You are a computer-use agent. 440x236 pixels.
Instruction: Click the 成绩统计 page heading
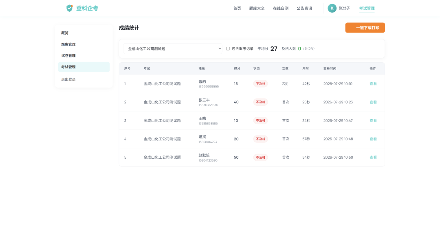(129, 28)
